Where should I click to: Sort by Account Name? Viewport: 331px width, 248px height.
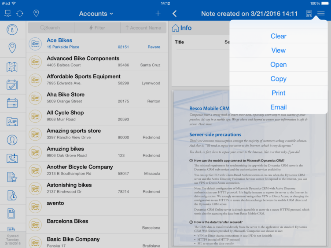pyautogui.click(x=143, y=28)
